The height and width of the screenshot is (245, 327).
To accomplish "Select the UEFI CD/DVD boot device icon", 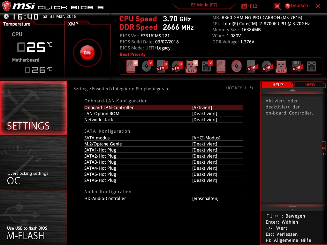I will [147, 66].
